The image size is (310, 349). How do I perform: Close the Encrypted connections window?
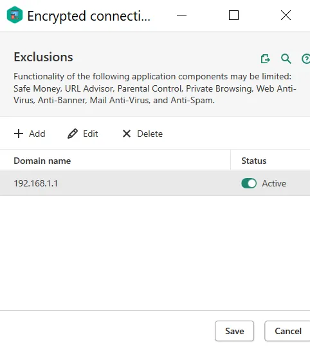286,15
